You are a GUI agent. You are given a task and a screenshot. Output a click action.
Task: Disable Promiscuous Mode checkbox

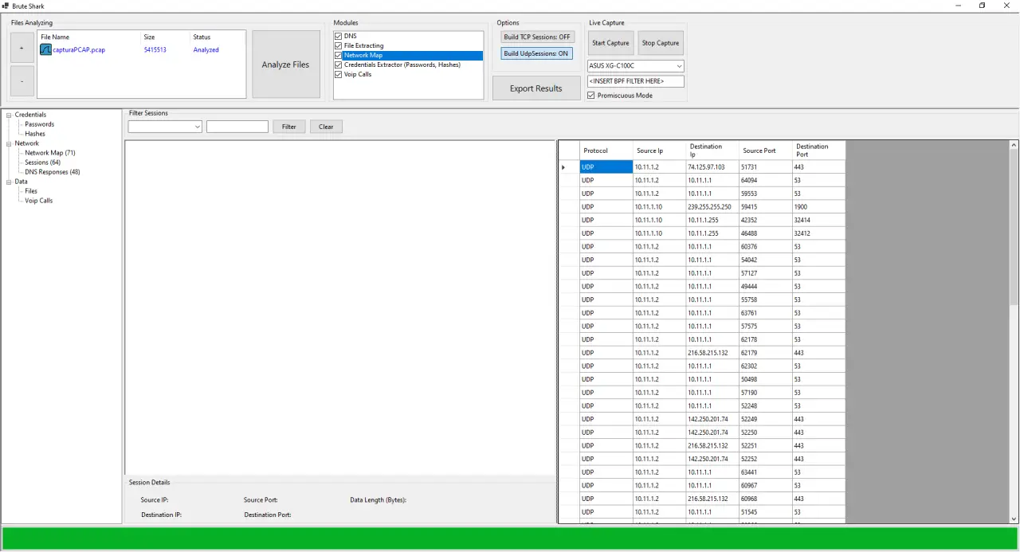click(590, 96)
